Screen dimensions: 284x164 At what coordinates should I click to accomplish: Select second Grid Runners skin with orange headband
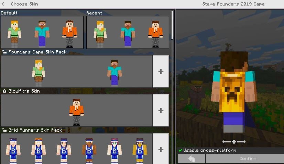[39, 151]
